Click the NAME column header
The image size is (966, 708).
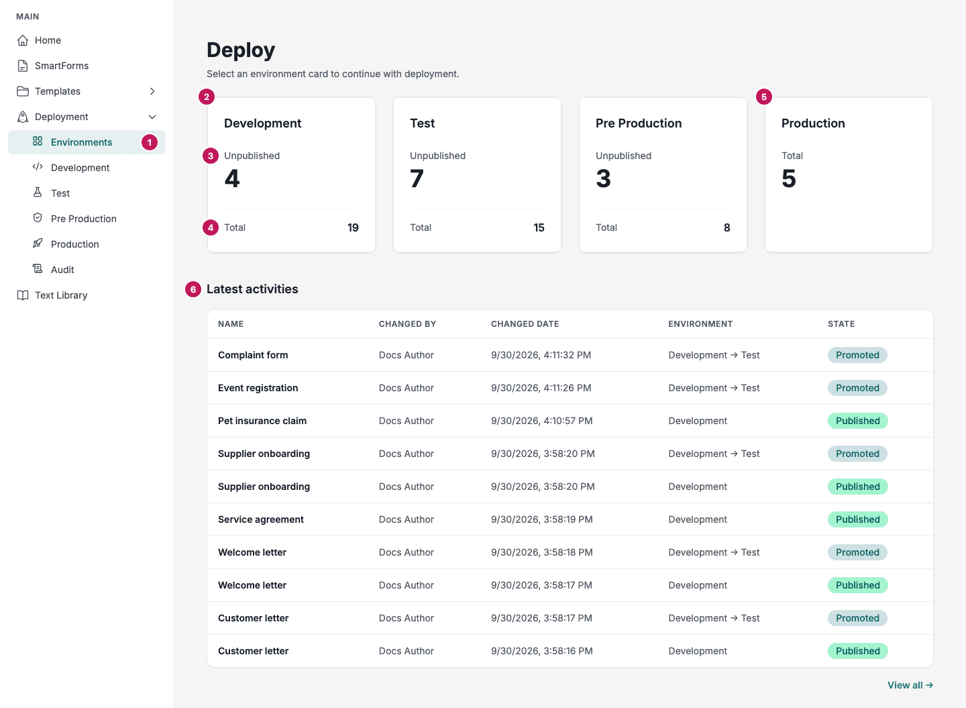[x=231, y=324]
